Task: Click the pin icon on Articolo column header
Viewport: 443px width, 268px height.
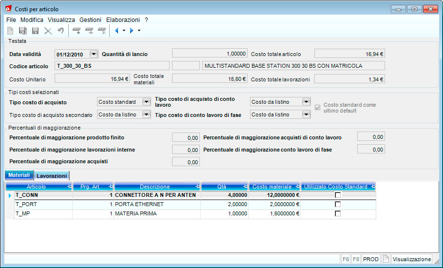Action: click(x=69, y=187)
